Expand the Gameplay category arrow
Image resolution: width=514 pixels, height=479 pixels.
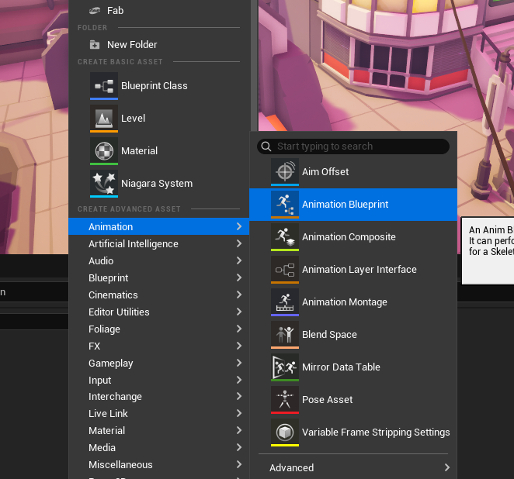[239, 363]
